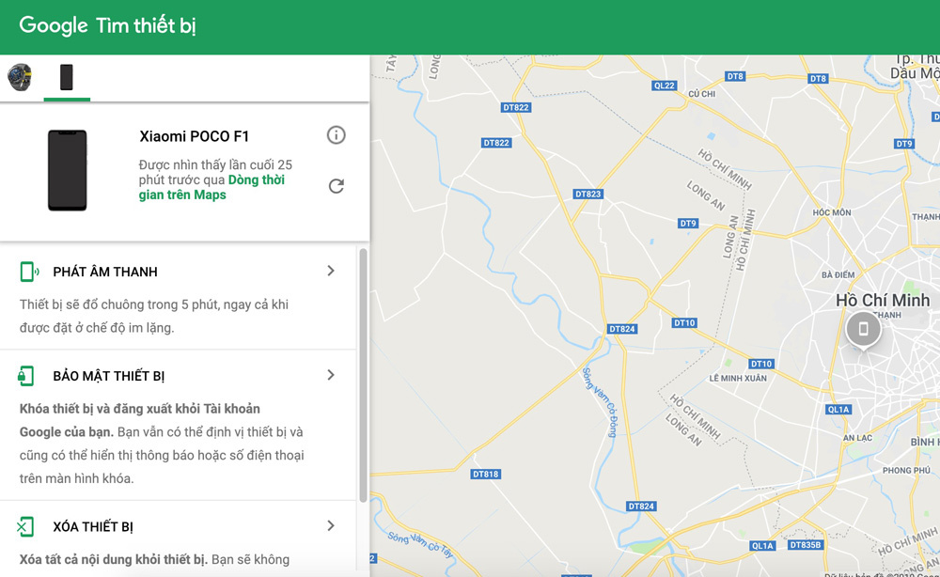Click the PHÁT ÂM THANH heading
This screenshot has height=577, width=940.
tap(105, 272)
